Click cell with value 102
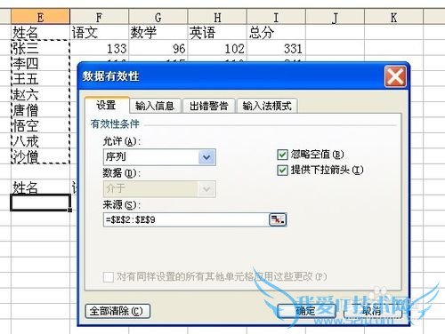Image resolution: width=445 pixels, height=334 pixels. tap(217, 48)
